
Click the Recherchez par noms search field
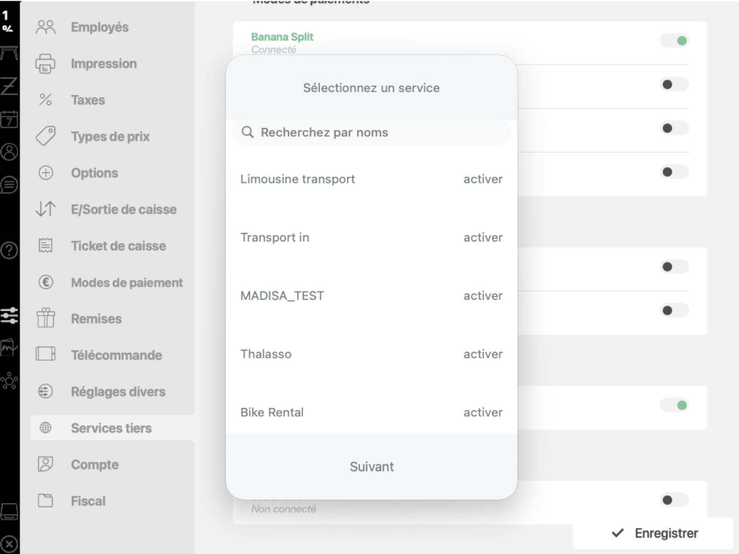coord(371,132)
